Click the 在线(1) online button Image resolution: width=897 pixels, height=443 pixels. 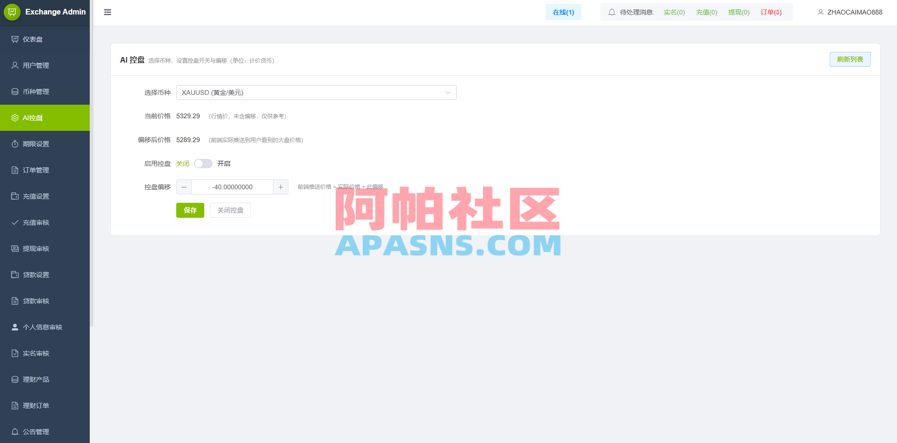(x=563, y=12)
